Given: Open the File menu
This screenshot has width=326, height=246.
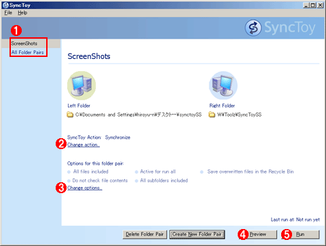Looking at the screenshot, I should (x=8, y=13).
